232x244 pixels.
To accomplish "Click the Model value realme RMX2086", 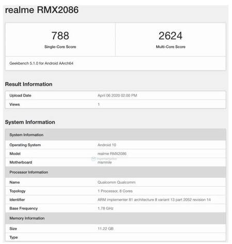I will [112, 154].
